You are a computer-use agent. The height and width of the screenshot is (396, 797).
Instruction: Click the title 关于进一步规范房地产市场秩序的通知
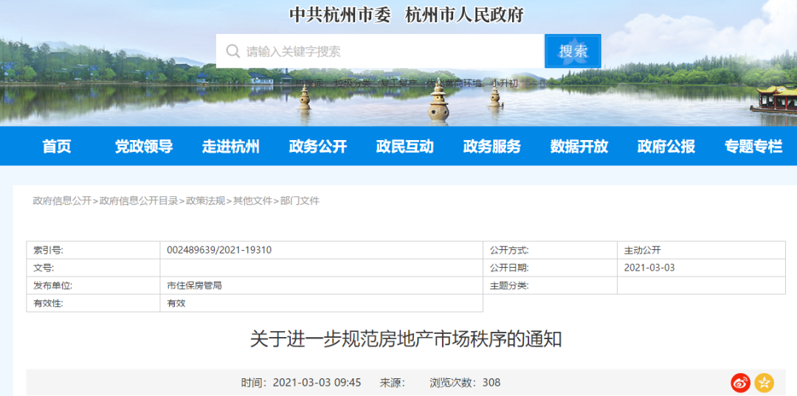[406, 339]
